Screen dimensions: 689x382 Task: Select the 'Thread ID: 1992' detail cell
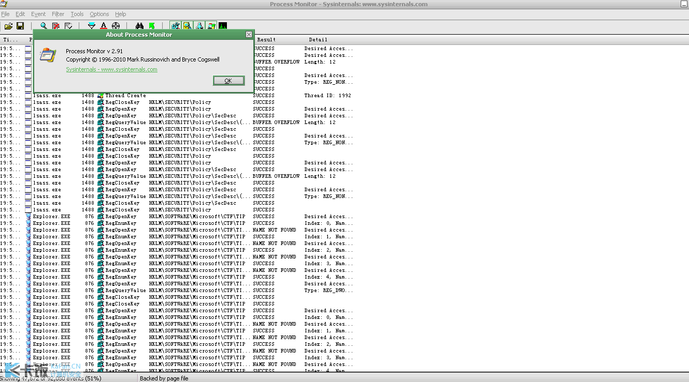pos(328,96)
